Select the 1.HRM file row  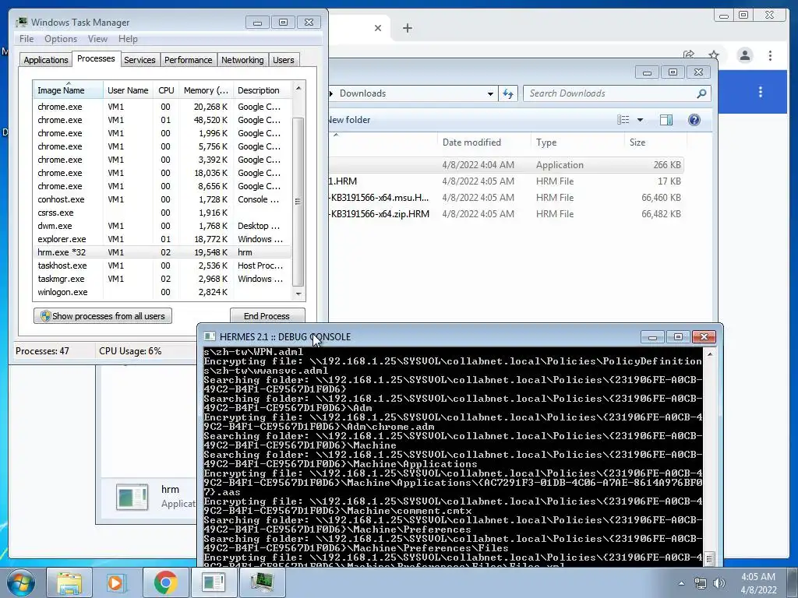(505, 181)
